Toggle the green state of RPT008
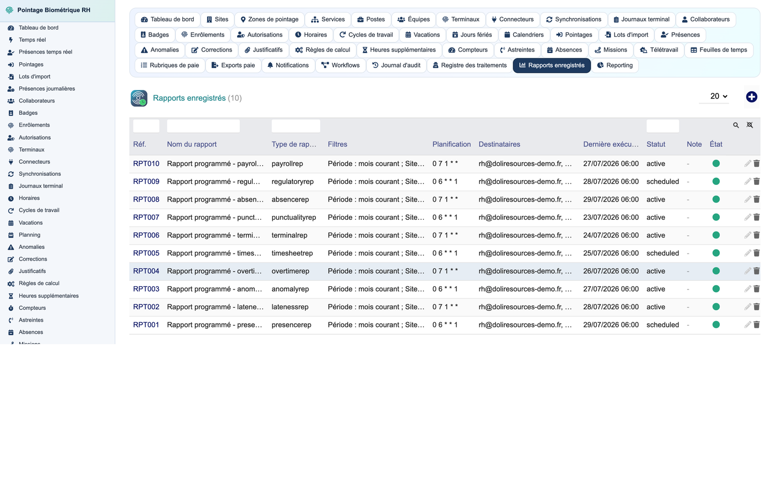The image size is (775, 484). pyautogui.click(x=716, y=199)
